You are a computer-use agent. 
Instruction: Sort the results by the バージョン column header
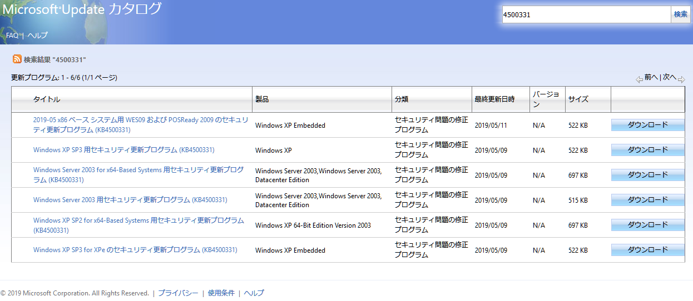[x=546, y=99]
